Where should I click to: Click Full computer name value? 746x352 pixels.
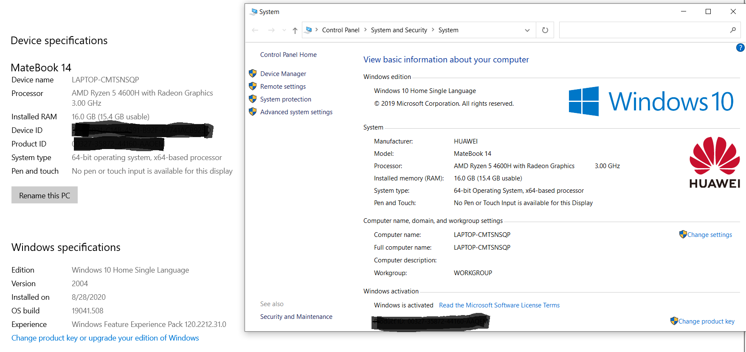pos(482,248)
